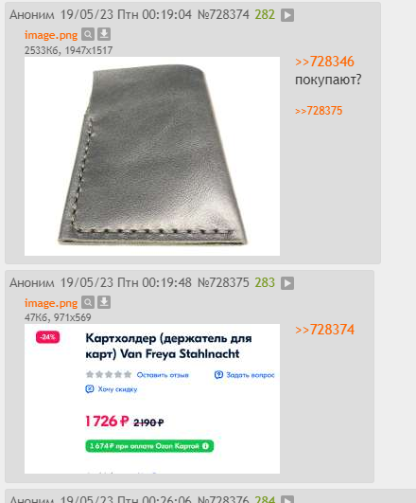The image size is (416, 503).
Task: Click post counter 283
Action: 265,282
